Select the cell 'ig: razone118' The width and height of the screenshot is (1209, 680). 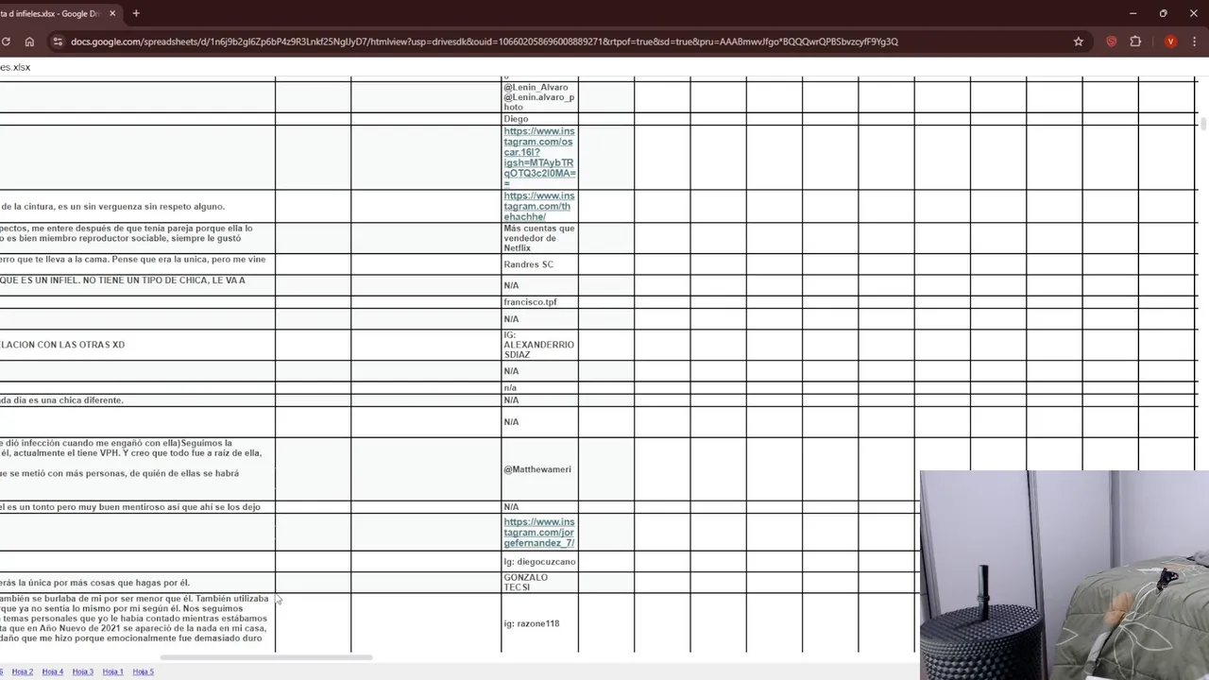point(539,623)
